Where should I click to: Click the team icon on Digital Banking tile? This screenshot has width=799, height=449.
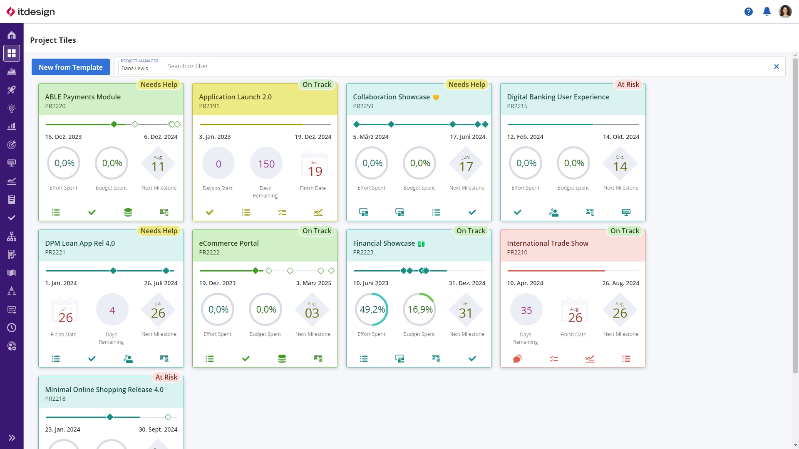click(553, 212)
